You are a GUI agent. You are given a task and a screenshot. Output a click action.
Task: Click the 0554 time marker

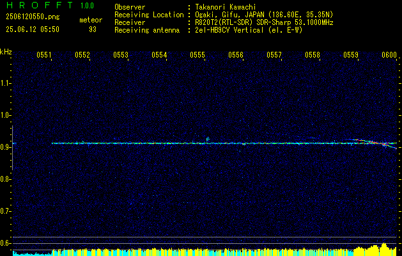(159, 55)
